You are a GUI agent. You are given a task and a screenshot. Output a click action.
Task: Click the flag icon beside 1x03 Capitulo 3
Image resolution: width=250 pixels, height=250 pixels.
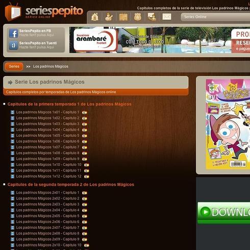(85, 124)
